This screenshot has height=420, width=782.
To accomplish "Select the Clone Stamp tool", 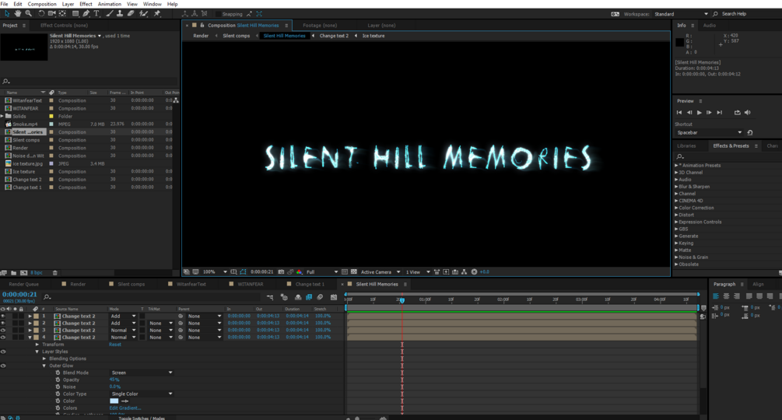I will 120,13.
